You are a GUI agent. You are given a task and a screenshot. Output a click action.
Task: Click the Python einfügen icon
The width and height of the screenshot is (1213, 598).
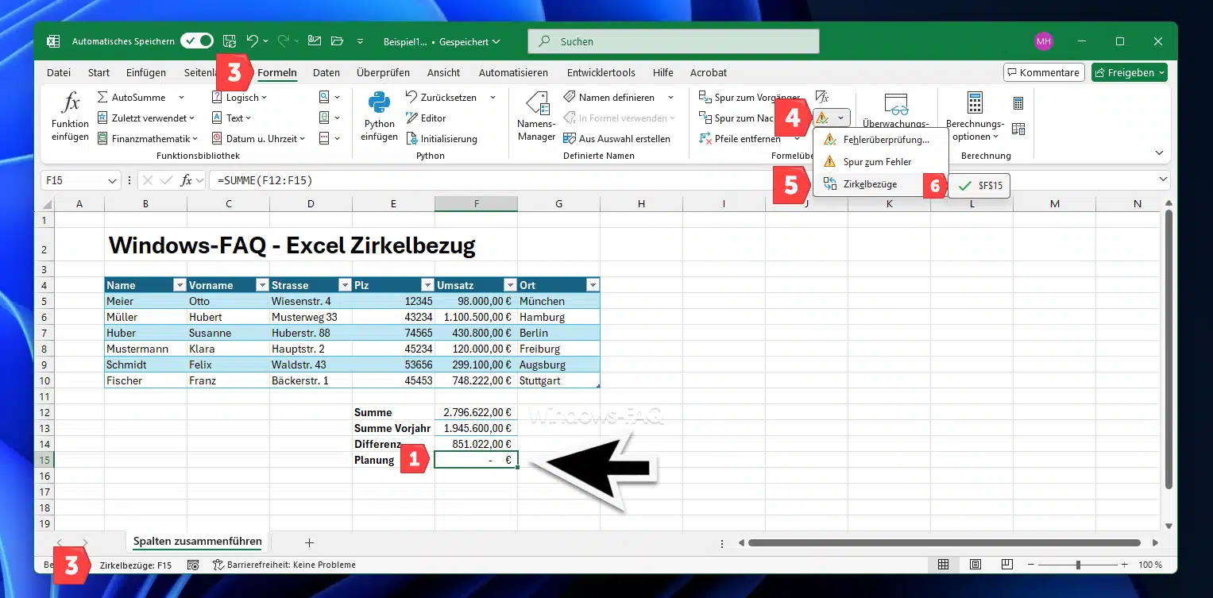(x=379, y=103)
